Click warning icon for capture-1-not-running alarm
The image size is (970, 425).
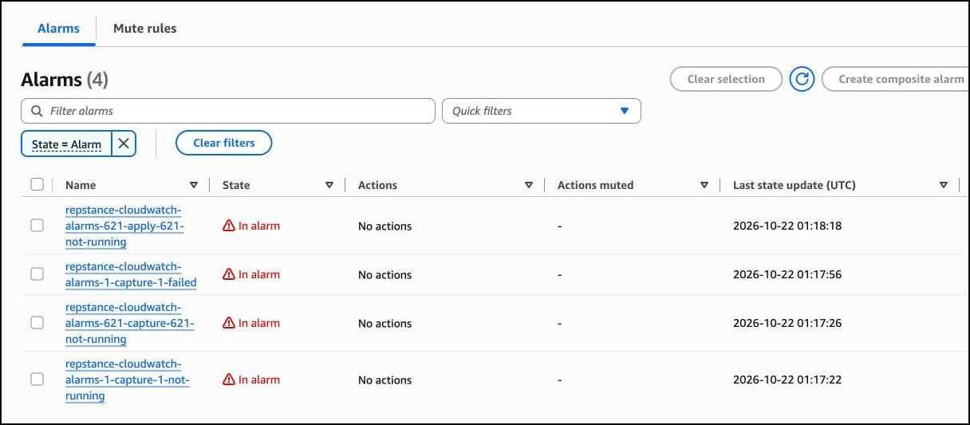tap(229, 380)
